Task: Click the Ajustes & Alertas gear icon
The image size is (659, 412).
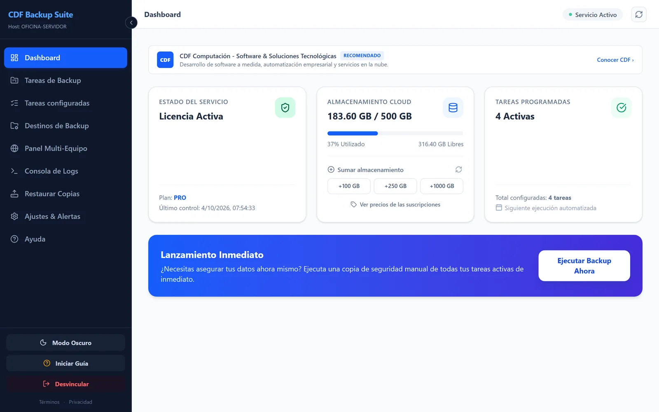Action: click(14, 216)
